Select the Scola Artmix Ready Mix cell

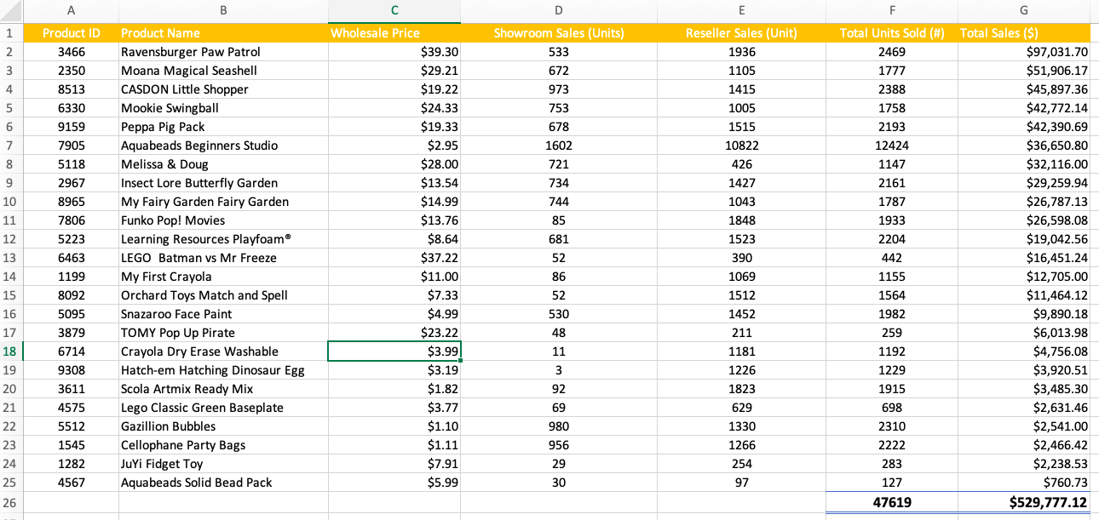pos(223,389)
